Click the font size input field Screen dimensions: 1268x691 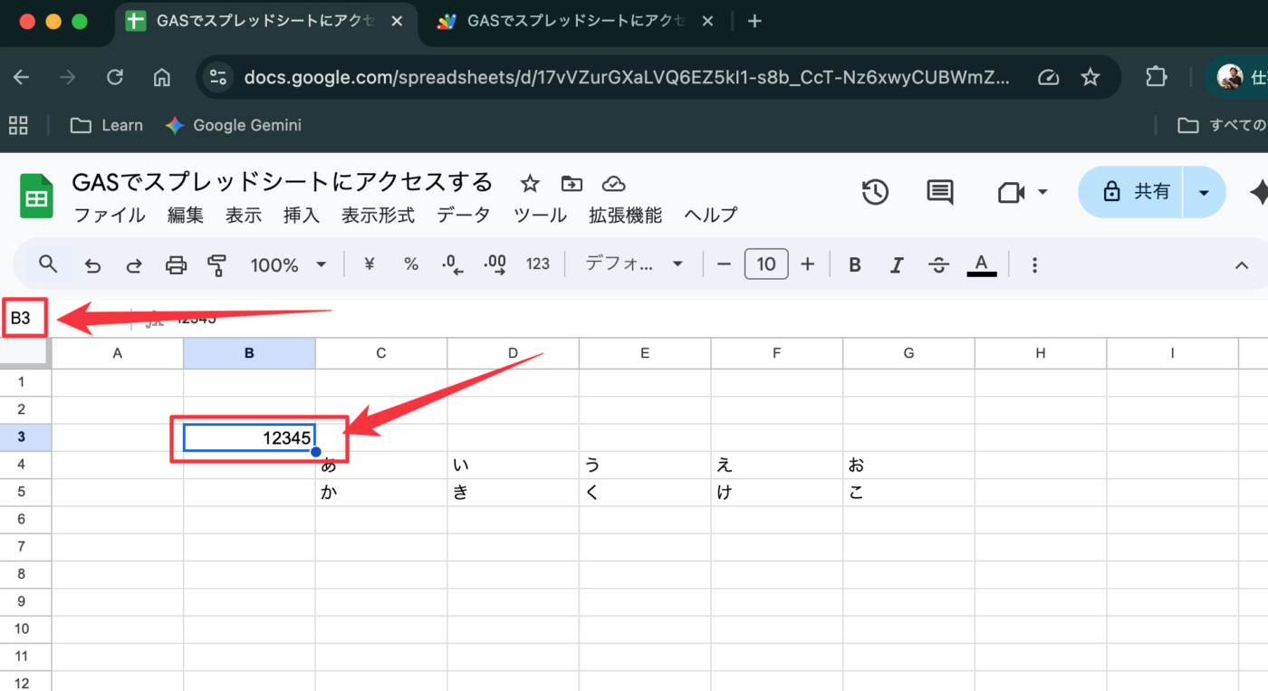click(766, 264)
